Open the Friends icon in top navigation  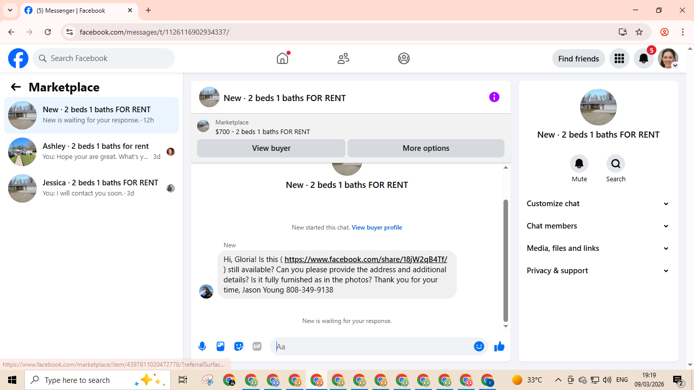point(343,58)
